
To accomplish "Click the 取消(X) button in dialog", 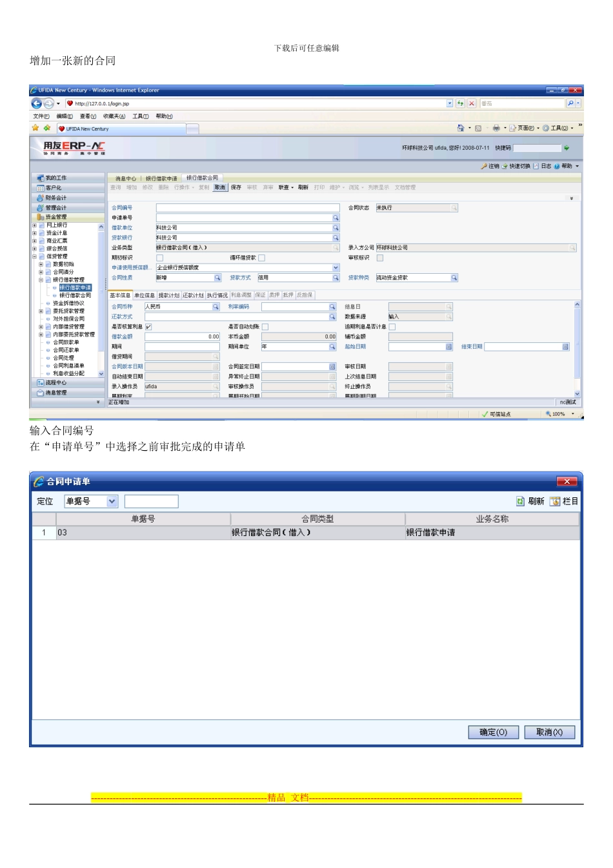I will coord(549,732).
